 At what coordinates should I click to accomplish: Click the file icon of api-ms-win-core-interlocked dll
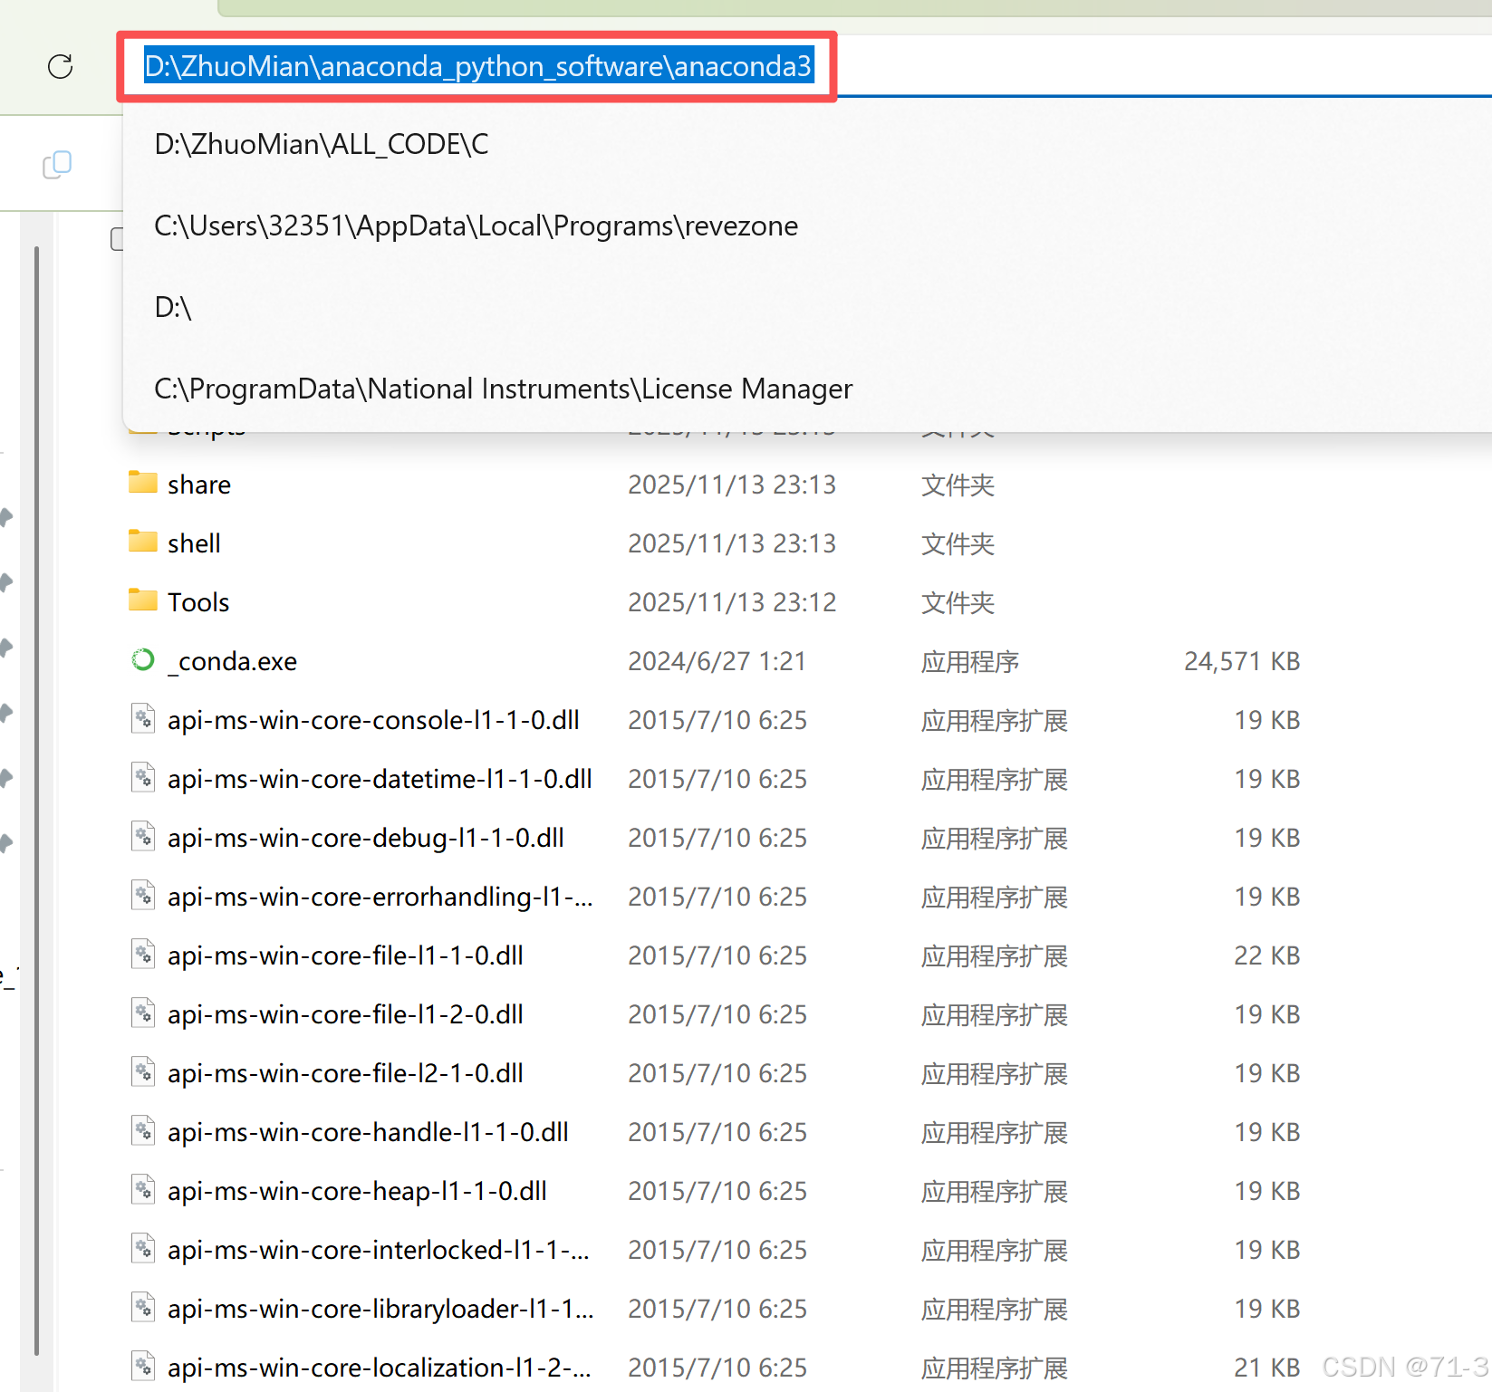pos(143,1248)
